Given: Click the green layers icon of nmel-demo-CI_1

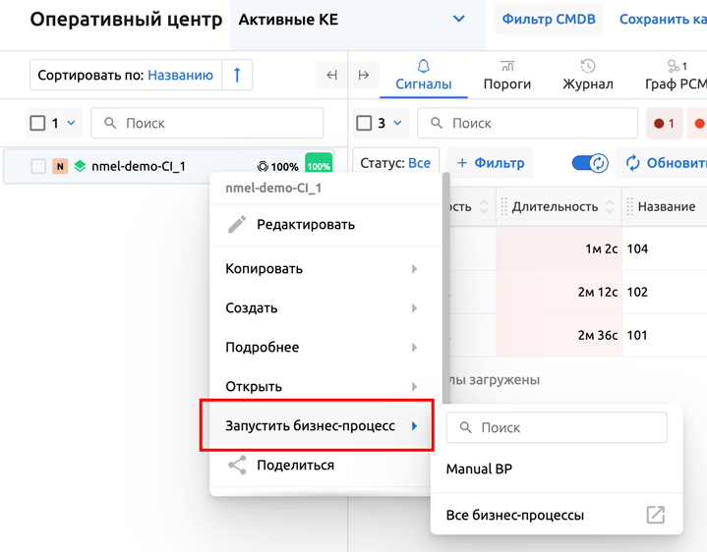Looking at the screenshot, I should [x=80, y=167].
